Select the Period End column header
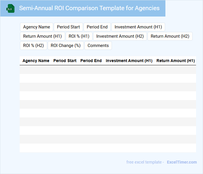 [x=91, y=61]
